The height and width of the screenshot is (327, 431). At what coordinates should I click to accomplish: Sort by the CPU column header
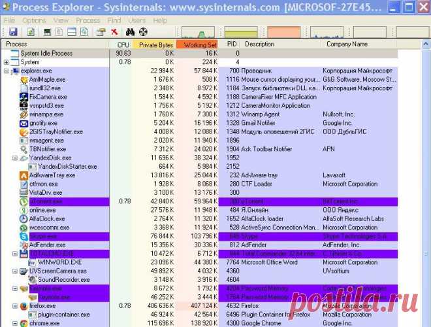pyautogui.click(x=121, y=44)
